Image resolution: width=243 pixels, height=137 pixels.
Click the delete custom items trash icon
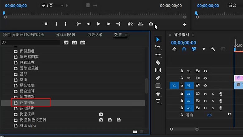(142, 132)
